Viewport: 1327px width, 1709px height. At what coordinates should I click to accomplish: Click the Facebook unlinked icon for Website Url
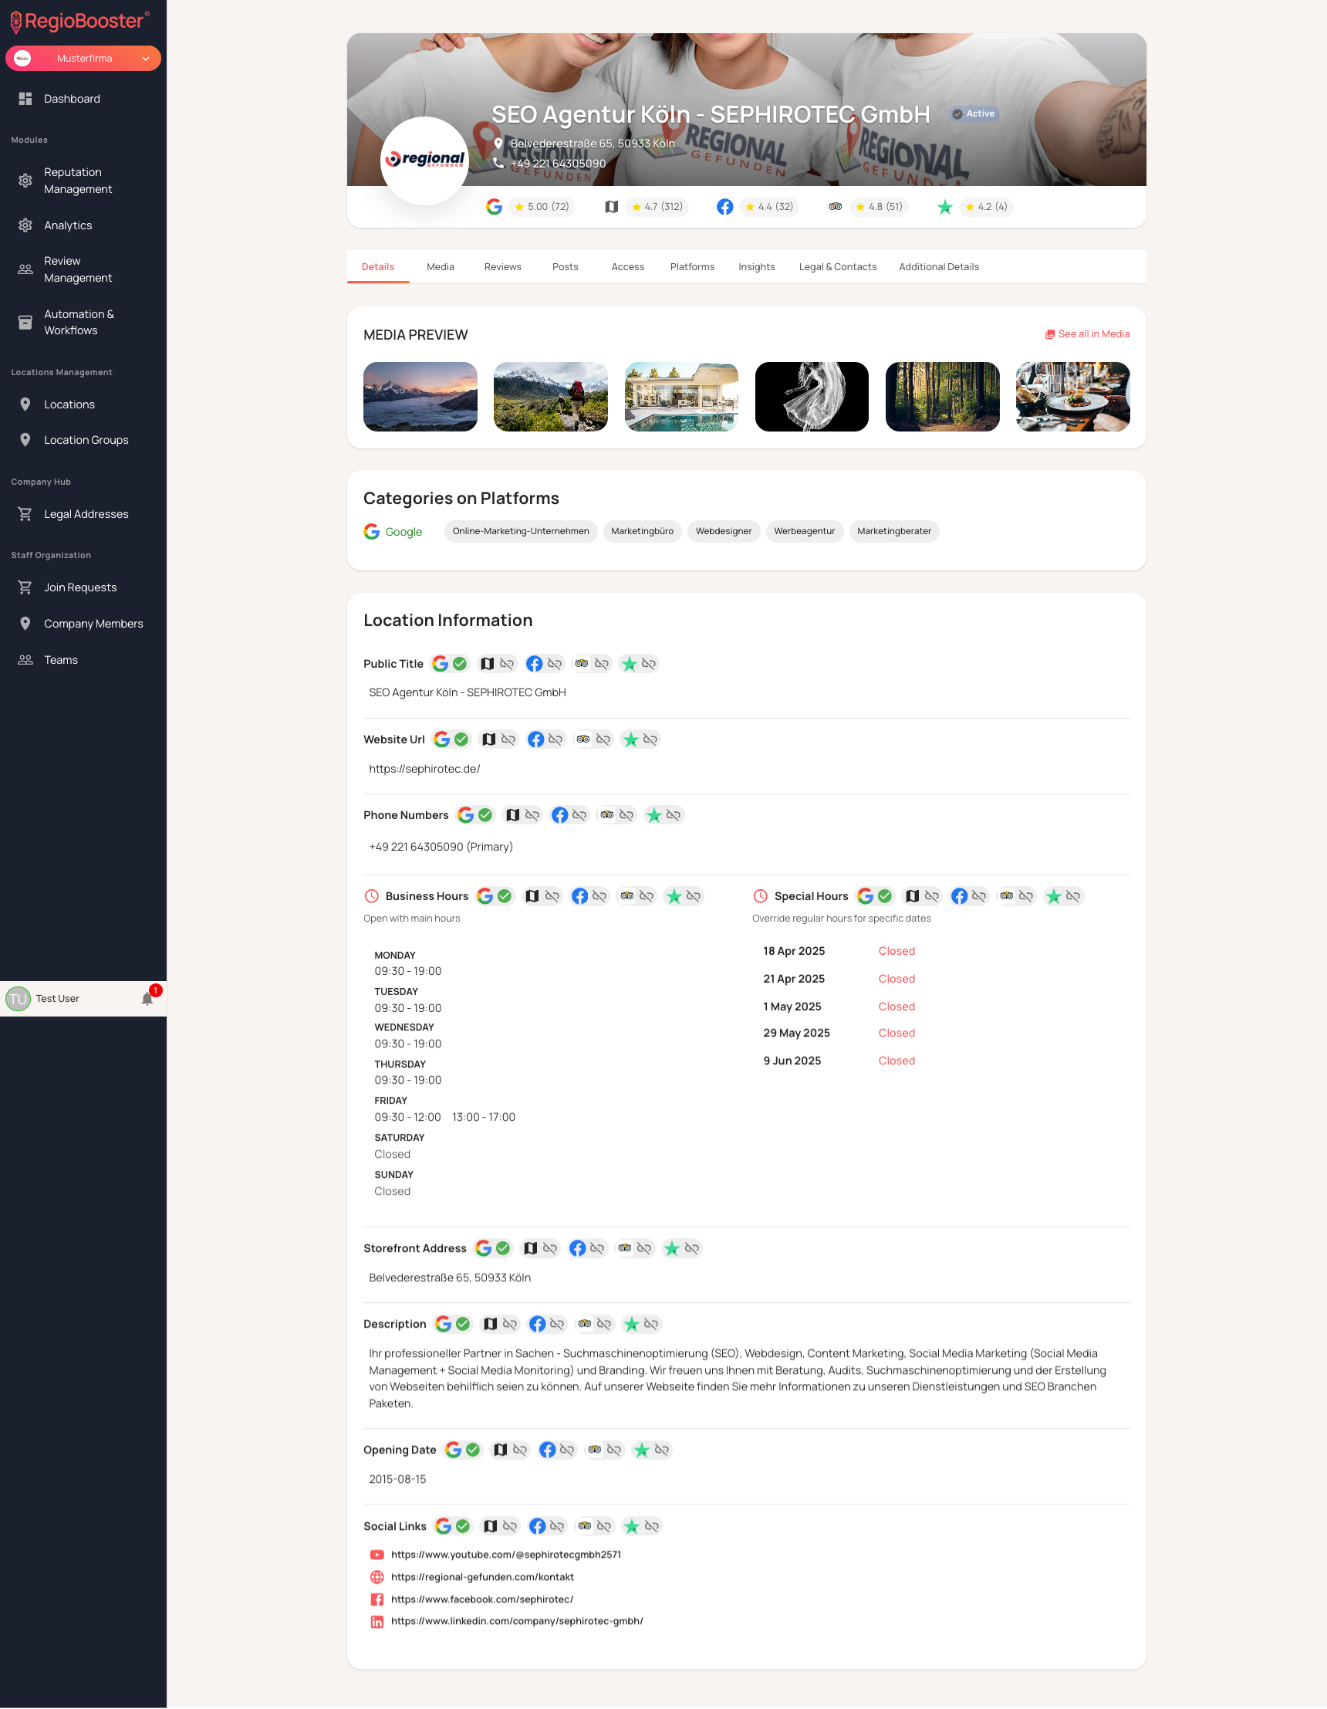555,739
